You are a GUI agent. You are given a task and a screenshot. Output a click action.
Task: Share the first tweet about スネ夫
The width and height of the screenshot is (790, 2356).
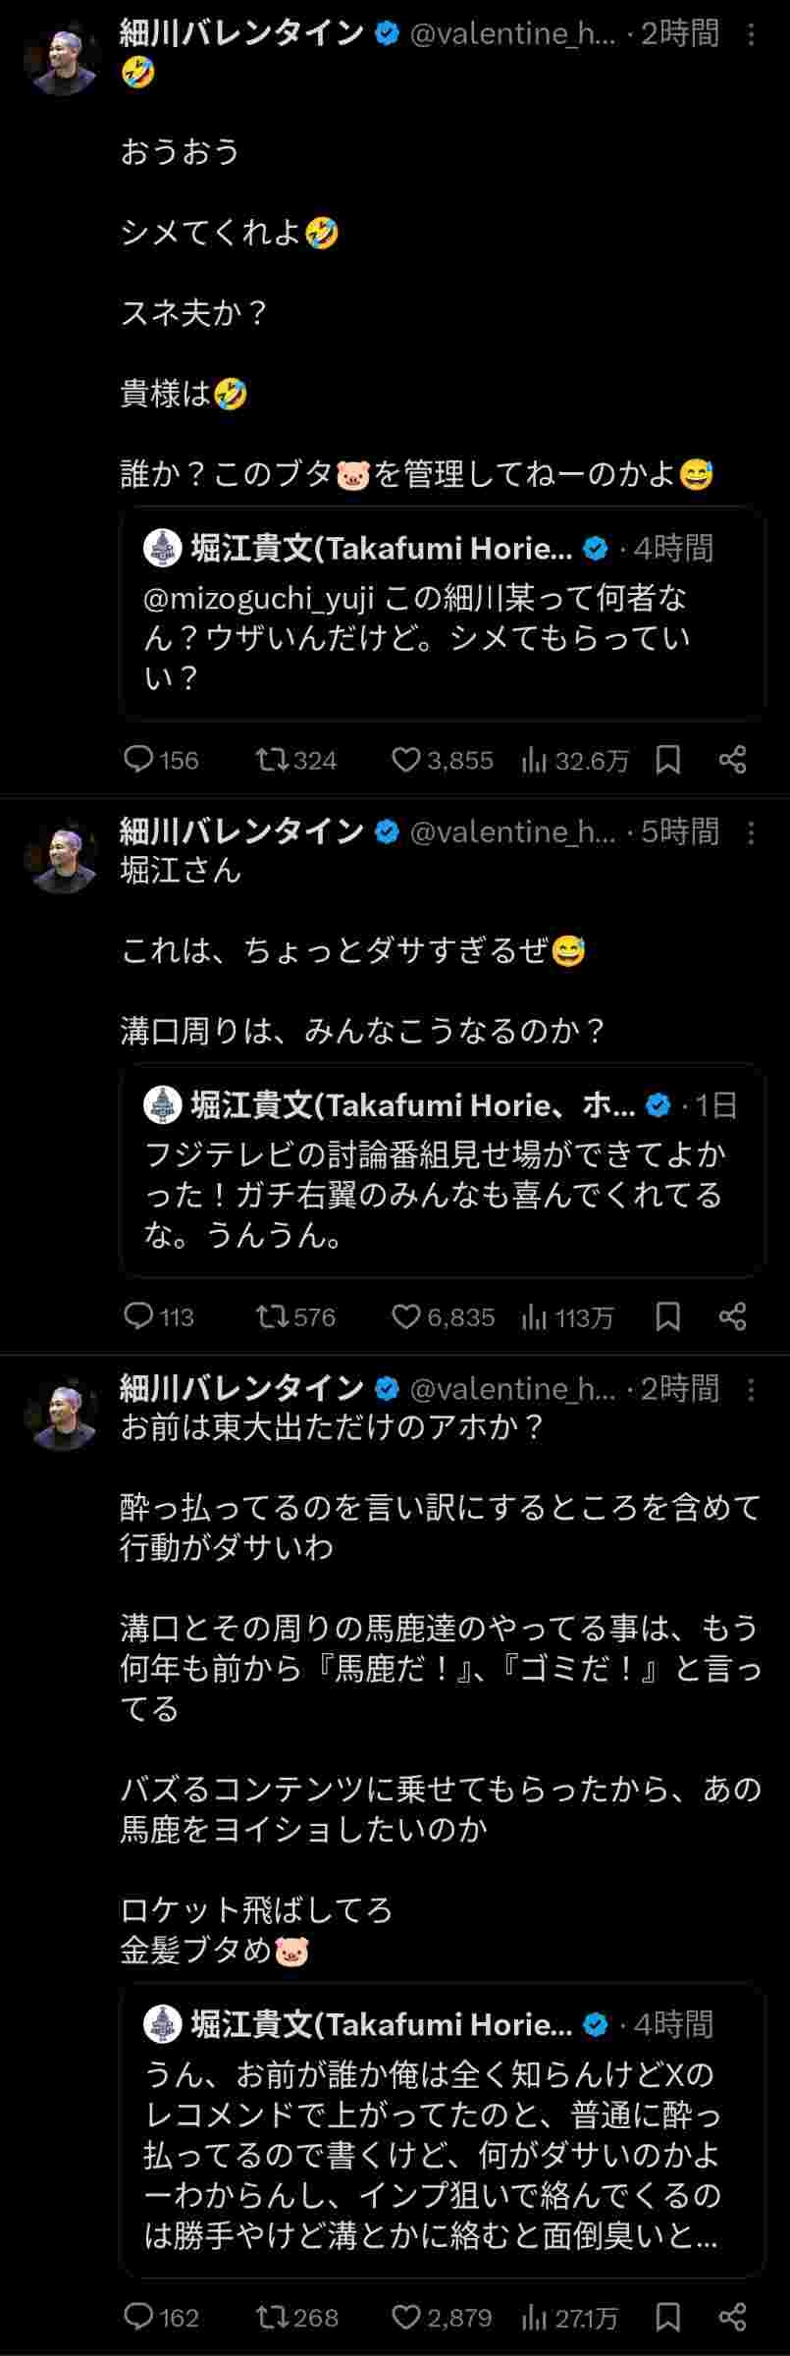click(x=733, y=759)
